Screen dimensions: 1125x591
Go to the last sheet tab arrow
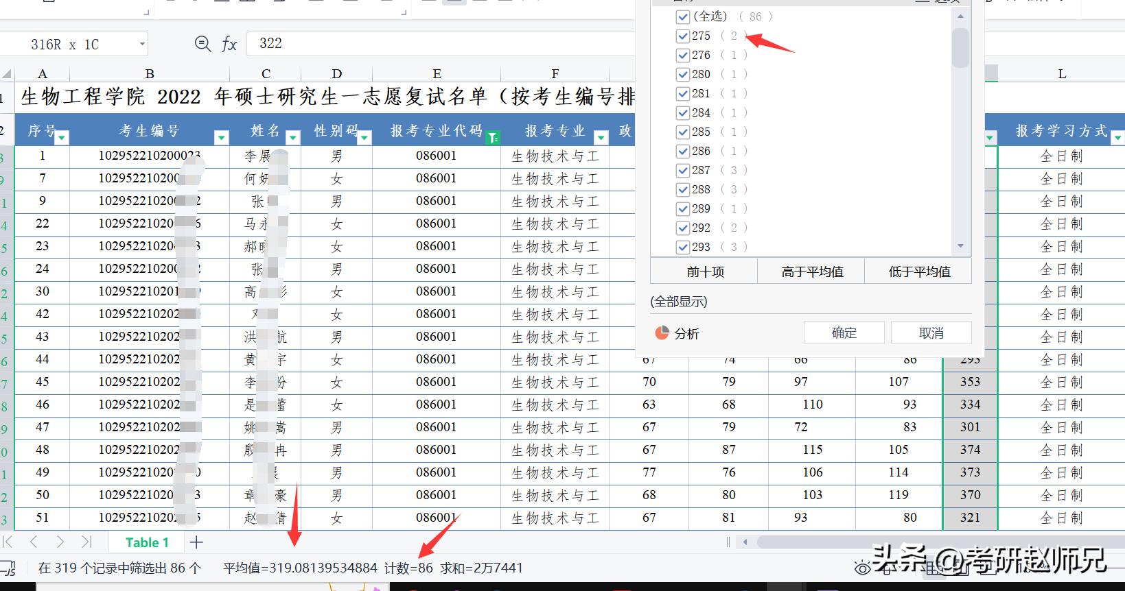[86, 542]
